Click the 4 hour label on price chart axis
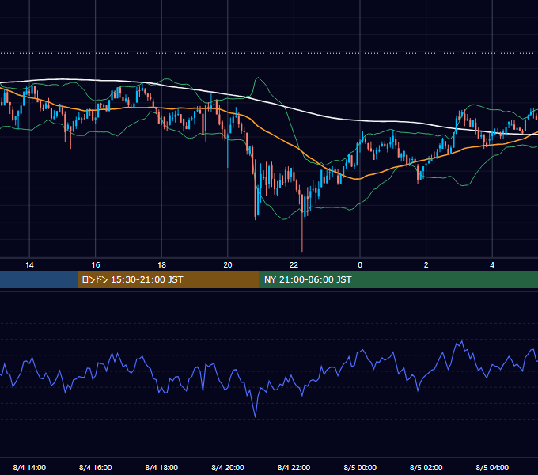Viewport: 538px width, 475px height. 492,265
